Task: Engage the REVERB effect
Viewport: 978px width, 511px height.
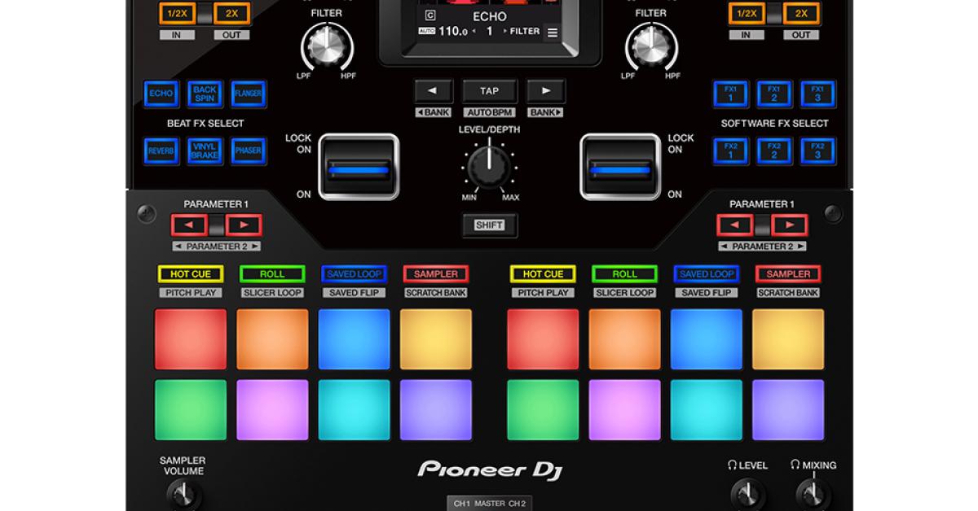Action: [161, 151]
